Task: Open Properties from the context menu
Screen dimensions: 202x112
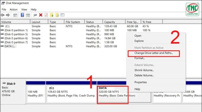Action: click(x=141, y=82)
